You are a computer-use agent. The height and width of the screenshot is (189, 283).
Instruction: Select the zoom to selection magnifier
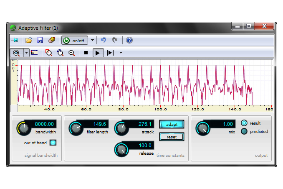(48, 53)
